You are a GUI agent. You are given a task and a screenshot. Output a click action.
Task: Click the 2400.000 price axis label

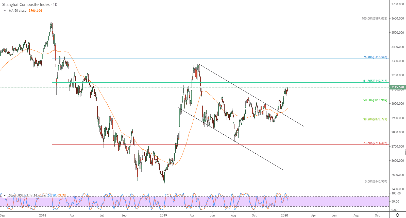point(398,189)
